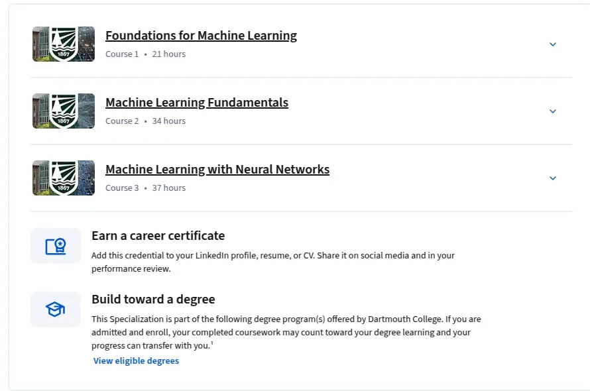Expand Machine Learning Fundamentals chevron
Screen dimensions: 590x391
tap(552, 111)
